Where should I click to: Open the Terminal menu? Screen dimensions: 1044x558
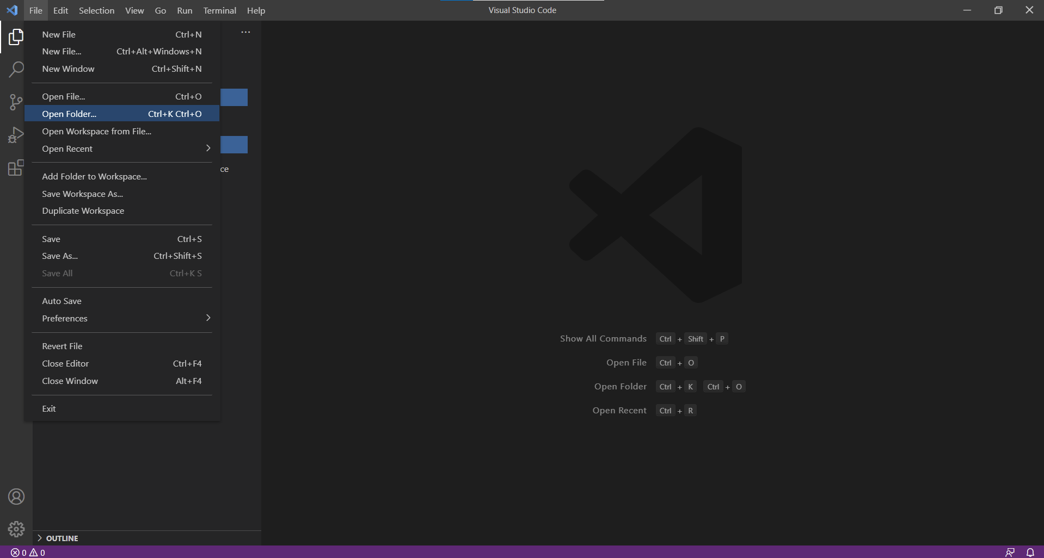click(x=219, y=10)
